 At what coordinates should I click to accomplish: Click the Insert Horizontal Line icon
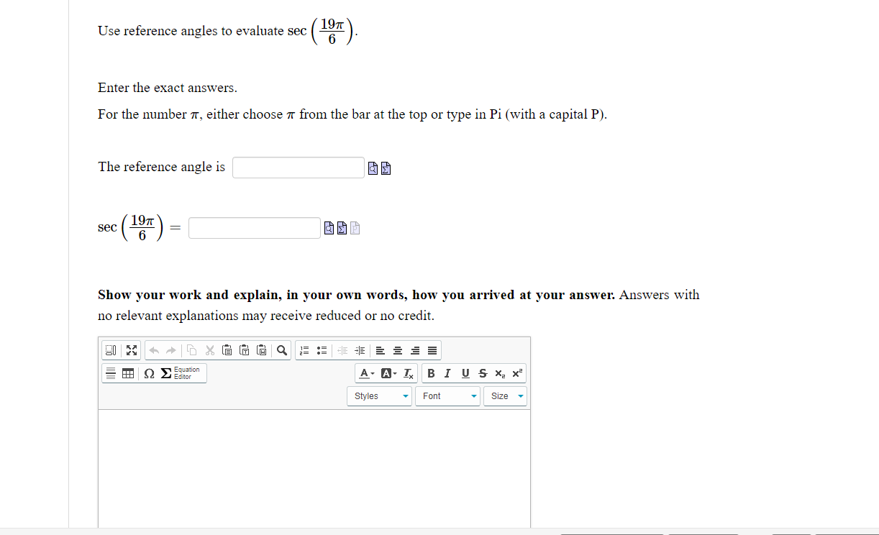(109, 374)
